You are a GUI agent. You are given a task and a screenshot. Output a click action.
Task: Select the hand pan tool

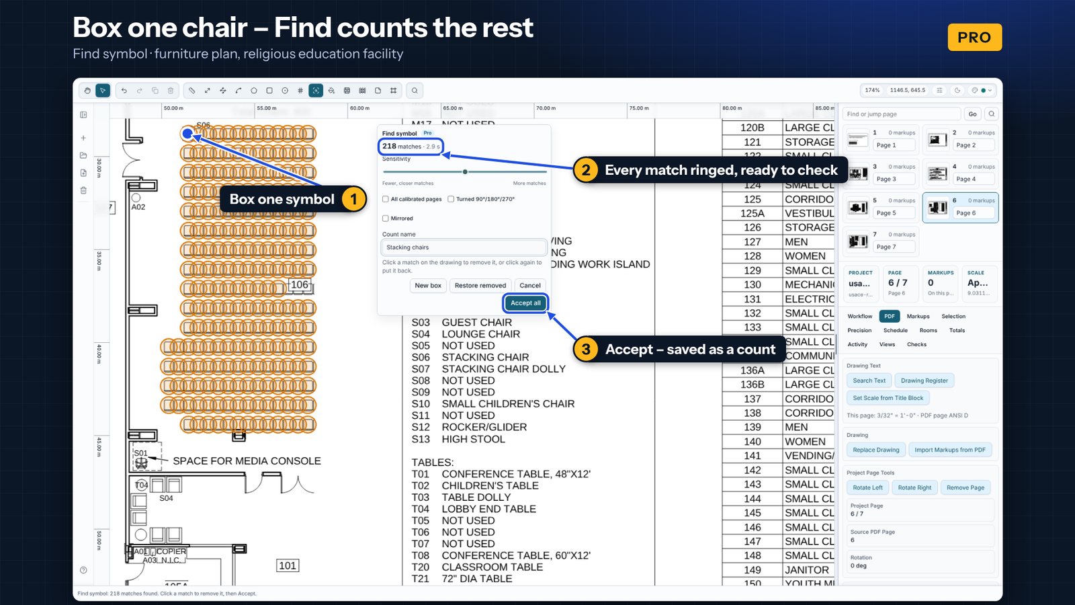(x=87, y=90)
